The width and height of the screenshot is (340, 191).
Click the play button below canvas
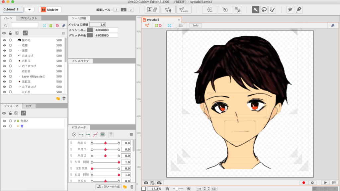[x=326, y=183]
